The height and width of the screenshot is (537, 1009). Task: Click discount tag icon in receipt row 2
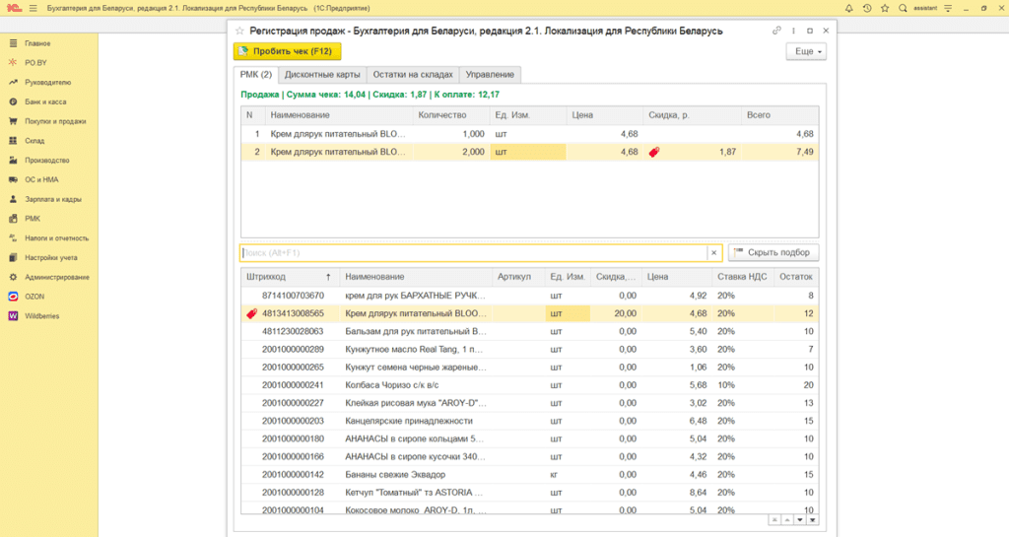(x=654, y=152)
